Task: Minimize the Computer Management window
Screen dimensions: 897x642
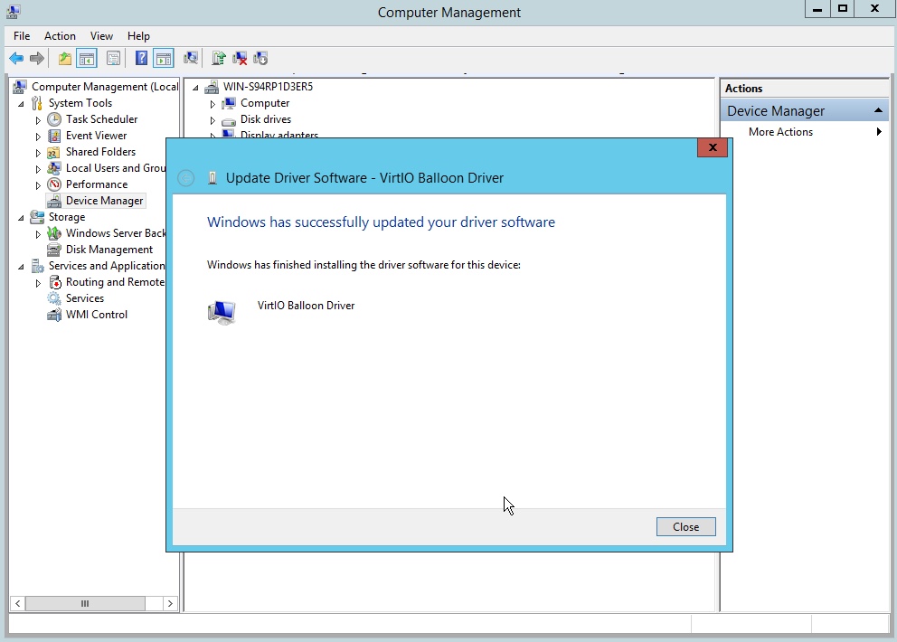Action: 817,8
